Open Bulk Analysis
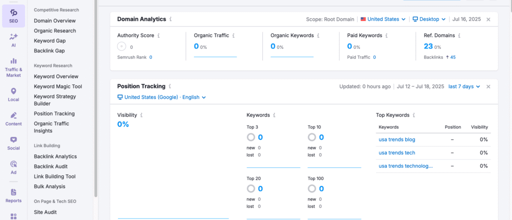 pyautogui.click(x=49, y=186)
